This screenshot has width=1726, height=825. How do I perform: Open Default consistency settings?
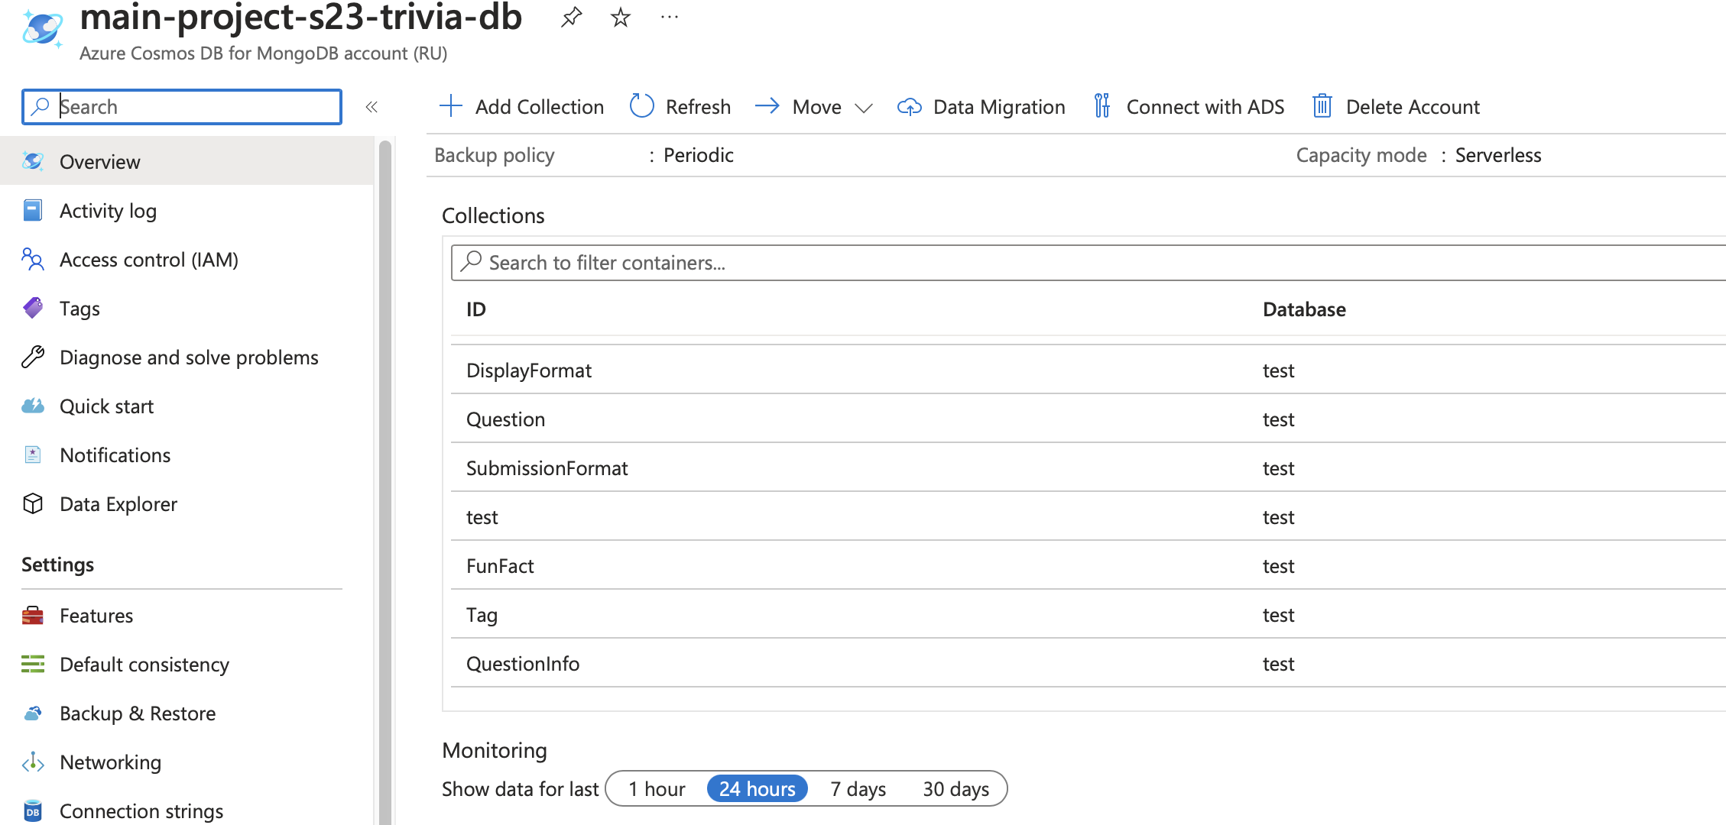point(187,665)
